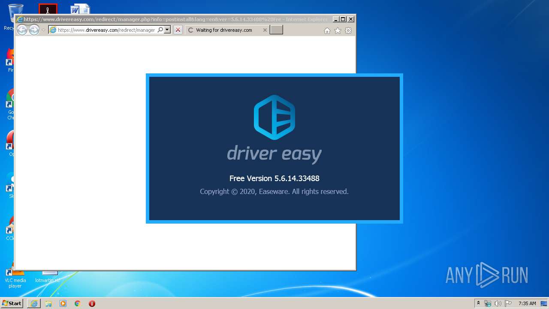The height and width of the screenshot is (309, 549).
Task: Click the address bar search magnifier
Action: 160,30
